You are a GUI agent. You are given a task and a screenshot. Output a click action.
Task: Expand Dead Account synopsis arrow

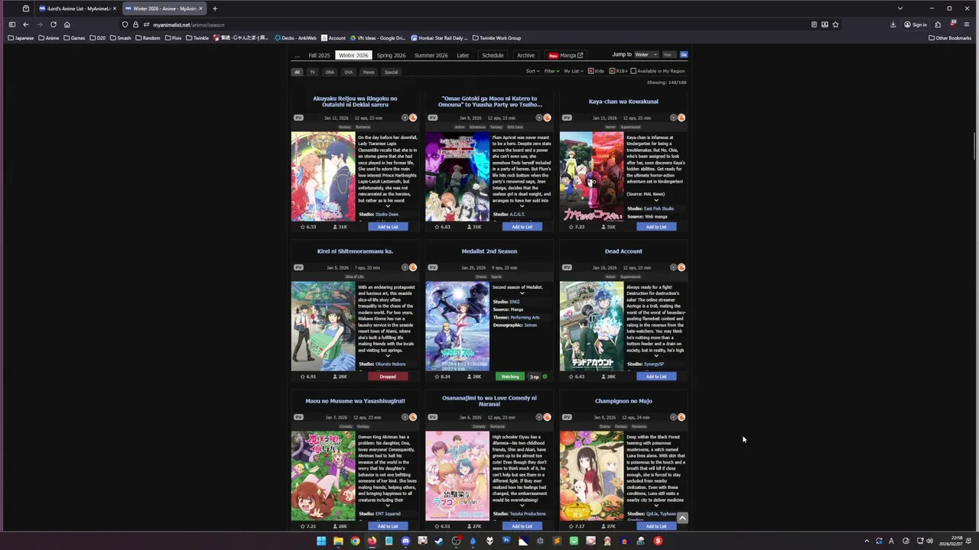655,356
